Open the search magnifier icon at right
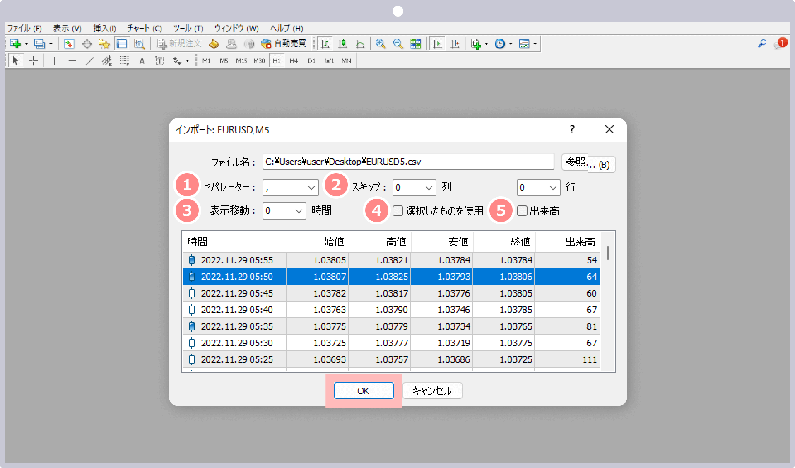The image size is (795, 468). pos(762,43)
